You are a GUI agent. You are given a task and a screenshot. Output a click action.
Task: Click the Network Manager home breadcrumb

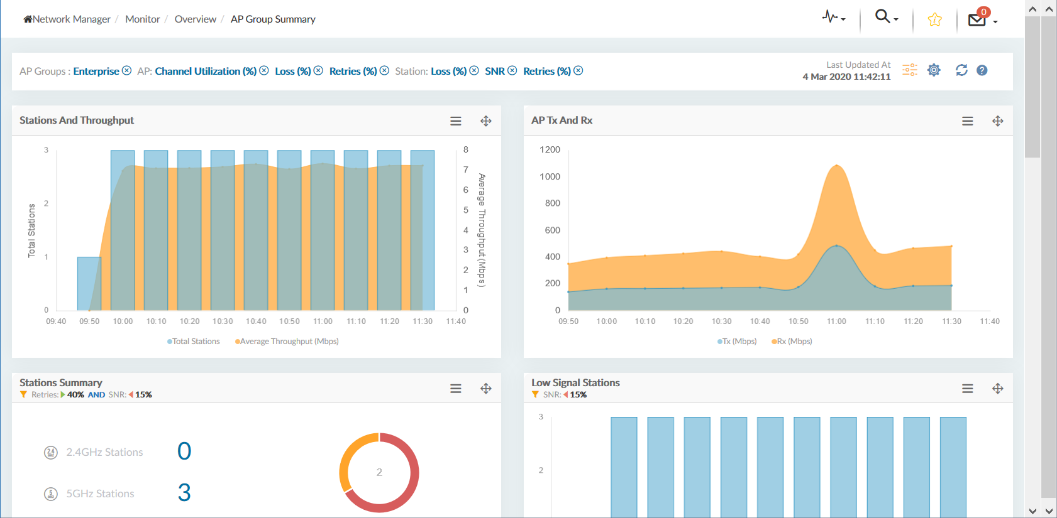(x=67, y=19)
